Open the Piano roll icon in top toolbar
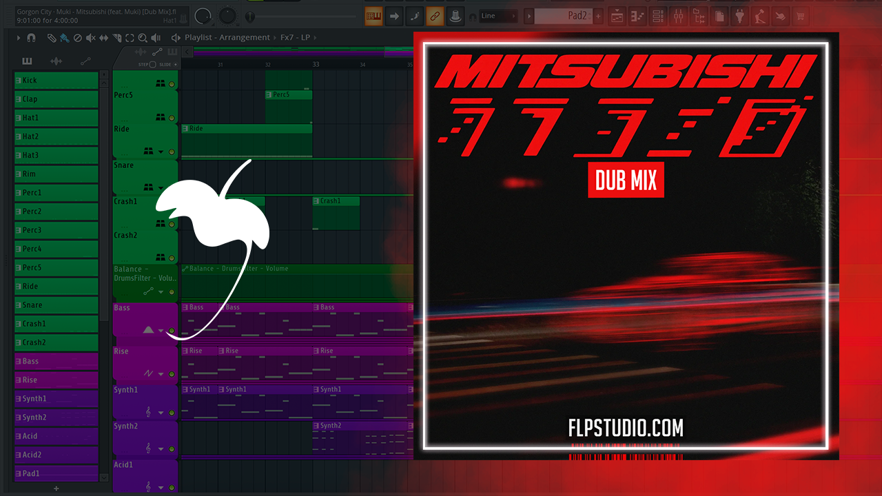 coord(637,16)
